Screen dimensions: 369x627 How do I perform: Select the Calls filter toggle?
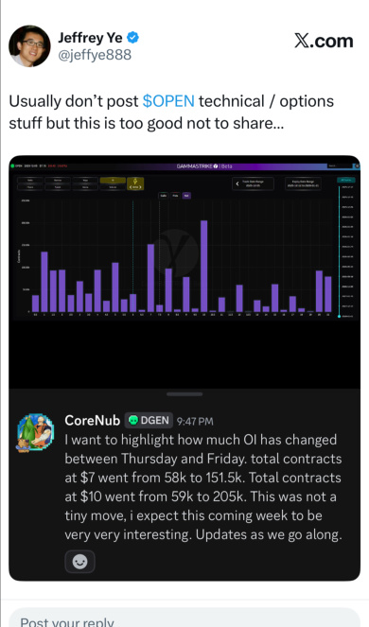tap(164, 196)
